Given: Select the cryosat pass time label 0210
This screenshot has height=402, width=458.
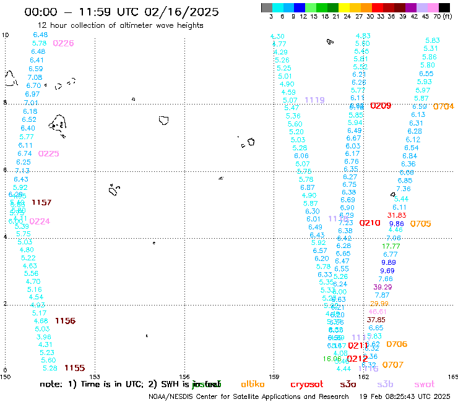Looking at the screenshot, I should 369,223.
